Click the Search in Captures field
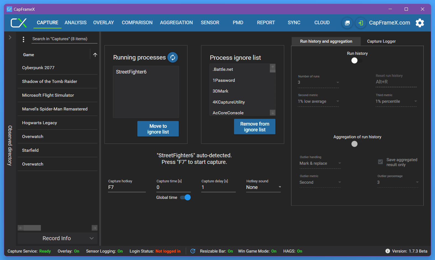 click(x=64, y=39)
